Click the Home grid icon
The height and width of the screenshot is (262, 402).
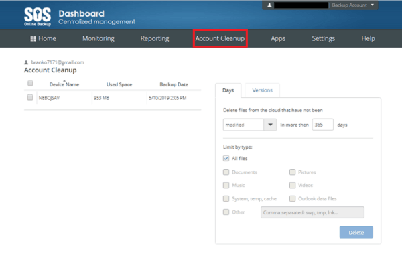coord(33,39)
